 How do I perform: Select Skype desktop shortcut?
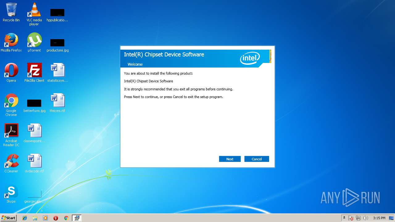(x=11, y=194)
